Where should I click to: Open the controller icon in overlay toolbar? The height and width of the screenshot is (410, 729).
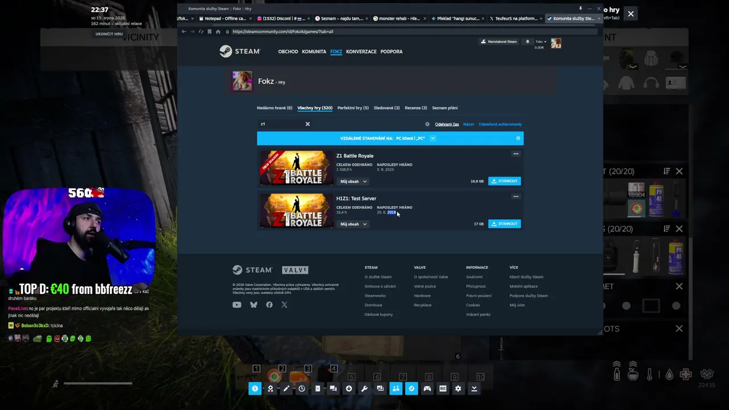pos(427,388)
